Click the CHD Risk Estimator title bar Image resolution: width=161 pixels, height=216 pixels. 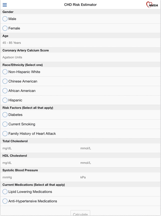[x=80, y=4]
